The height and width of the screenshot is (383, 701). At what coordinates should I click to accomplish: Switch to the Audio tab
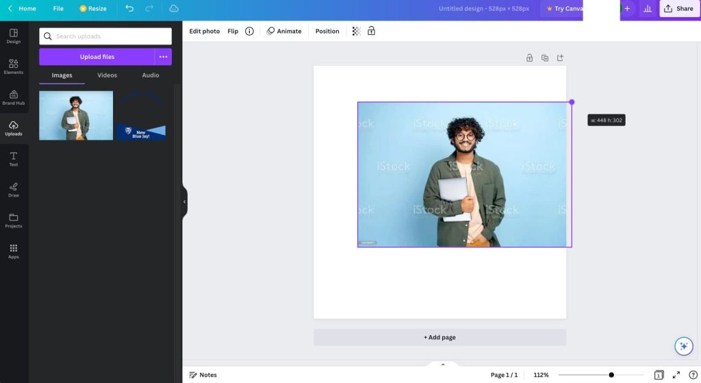coord(151,75)
